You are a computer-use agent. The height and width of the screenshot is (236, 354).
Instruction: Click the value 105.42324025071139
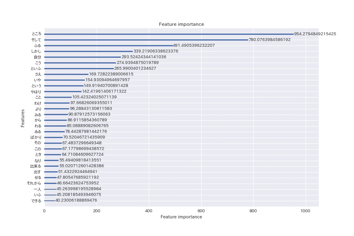tap(94, 97)
